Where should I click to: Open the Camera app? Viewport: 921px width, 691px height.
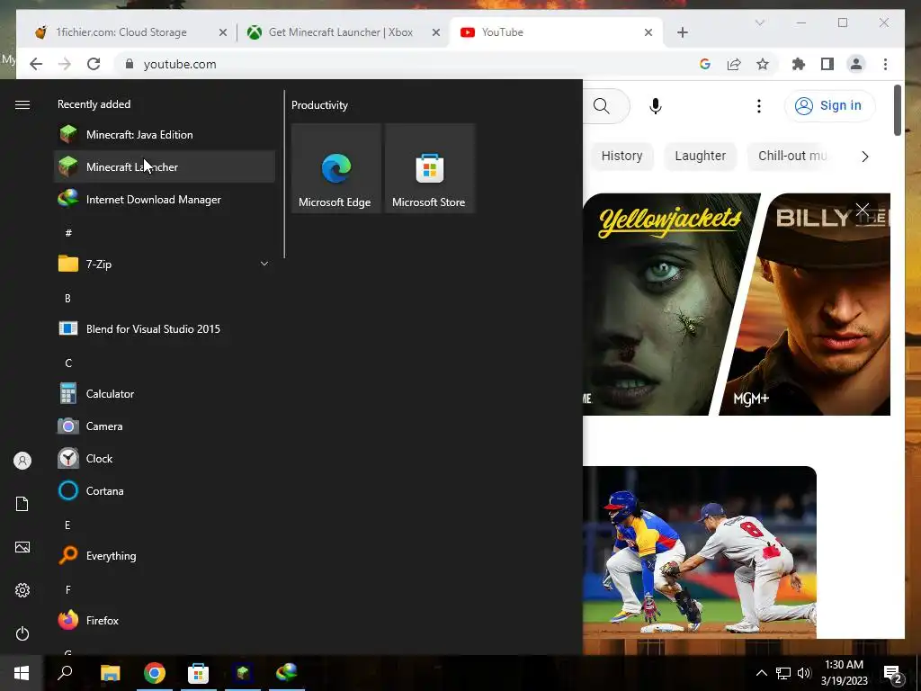coord(165,426)
